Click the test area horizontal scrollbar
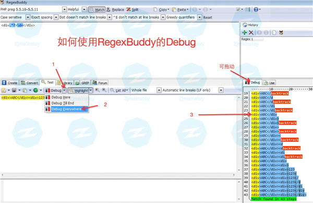This screenshot has height=203, width=313. pyautogui.click(x=118, y=175)
